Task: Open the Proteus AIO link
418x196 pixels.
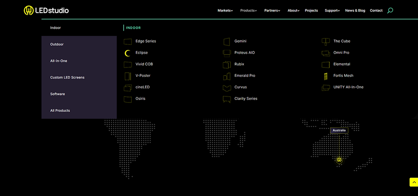Action: coord(245,53)
